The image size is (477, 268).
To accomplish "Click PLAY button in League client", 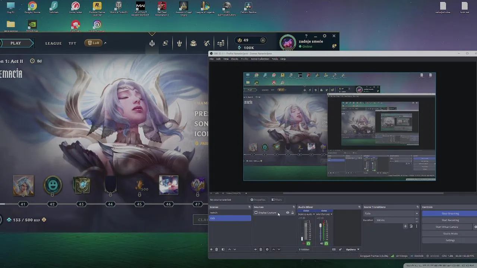I will 16,43.
